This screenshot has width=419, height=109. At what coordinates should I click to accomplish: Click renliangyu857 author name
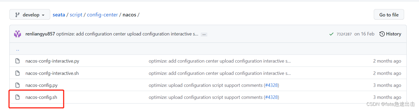pos(40,34)
